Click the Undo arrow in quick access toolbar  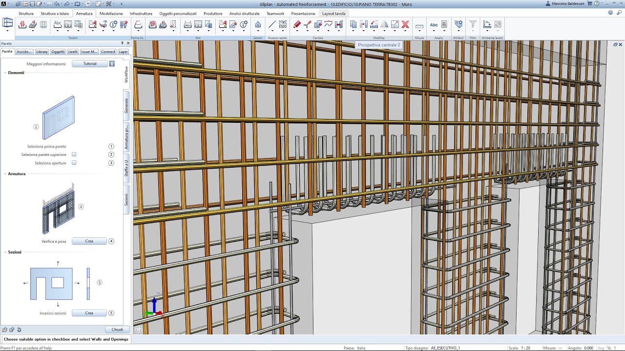click(x=57, y=4)
